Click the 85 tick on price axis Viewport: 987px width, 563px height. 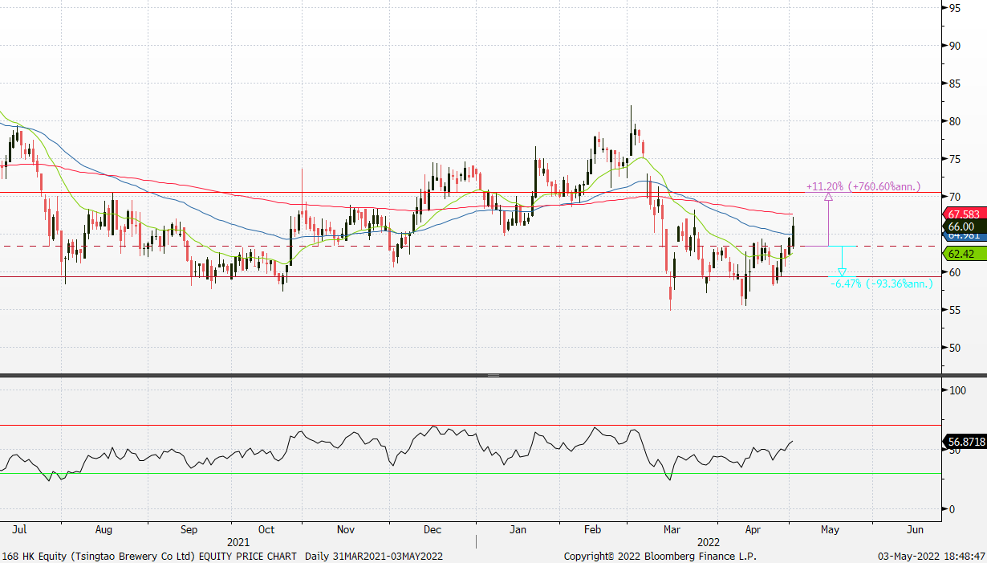955,84
